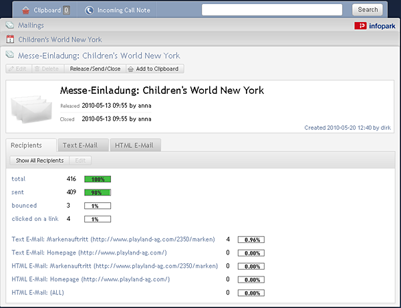Click the Edit button next to Show All Recipients
The image size is (401, 308).
(80, 161)
